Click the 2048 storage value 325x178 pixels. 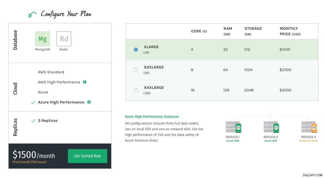tap(249, 90)
